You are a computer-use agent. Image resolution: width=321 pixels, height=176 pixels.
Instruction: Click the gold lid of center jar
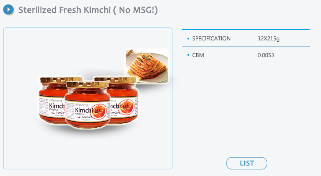click(x=87, y=84)
